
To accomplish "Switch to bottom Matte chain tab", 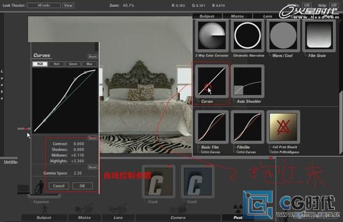I will [x=84, y=217].
